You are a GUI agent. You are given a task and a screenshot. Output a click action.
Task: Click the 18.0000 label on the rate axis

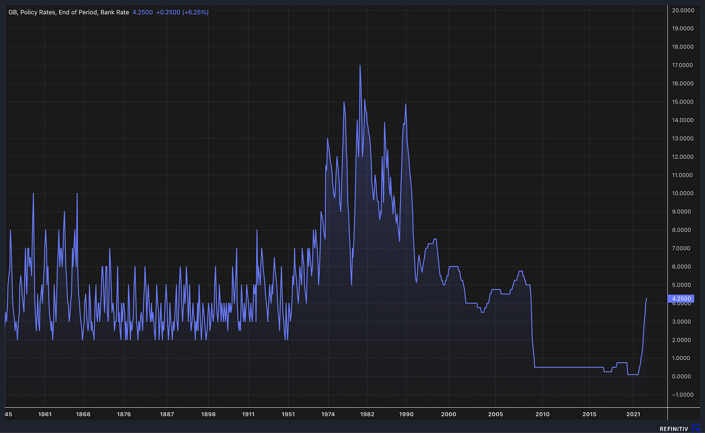(x=683, y=47)
